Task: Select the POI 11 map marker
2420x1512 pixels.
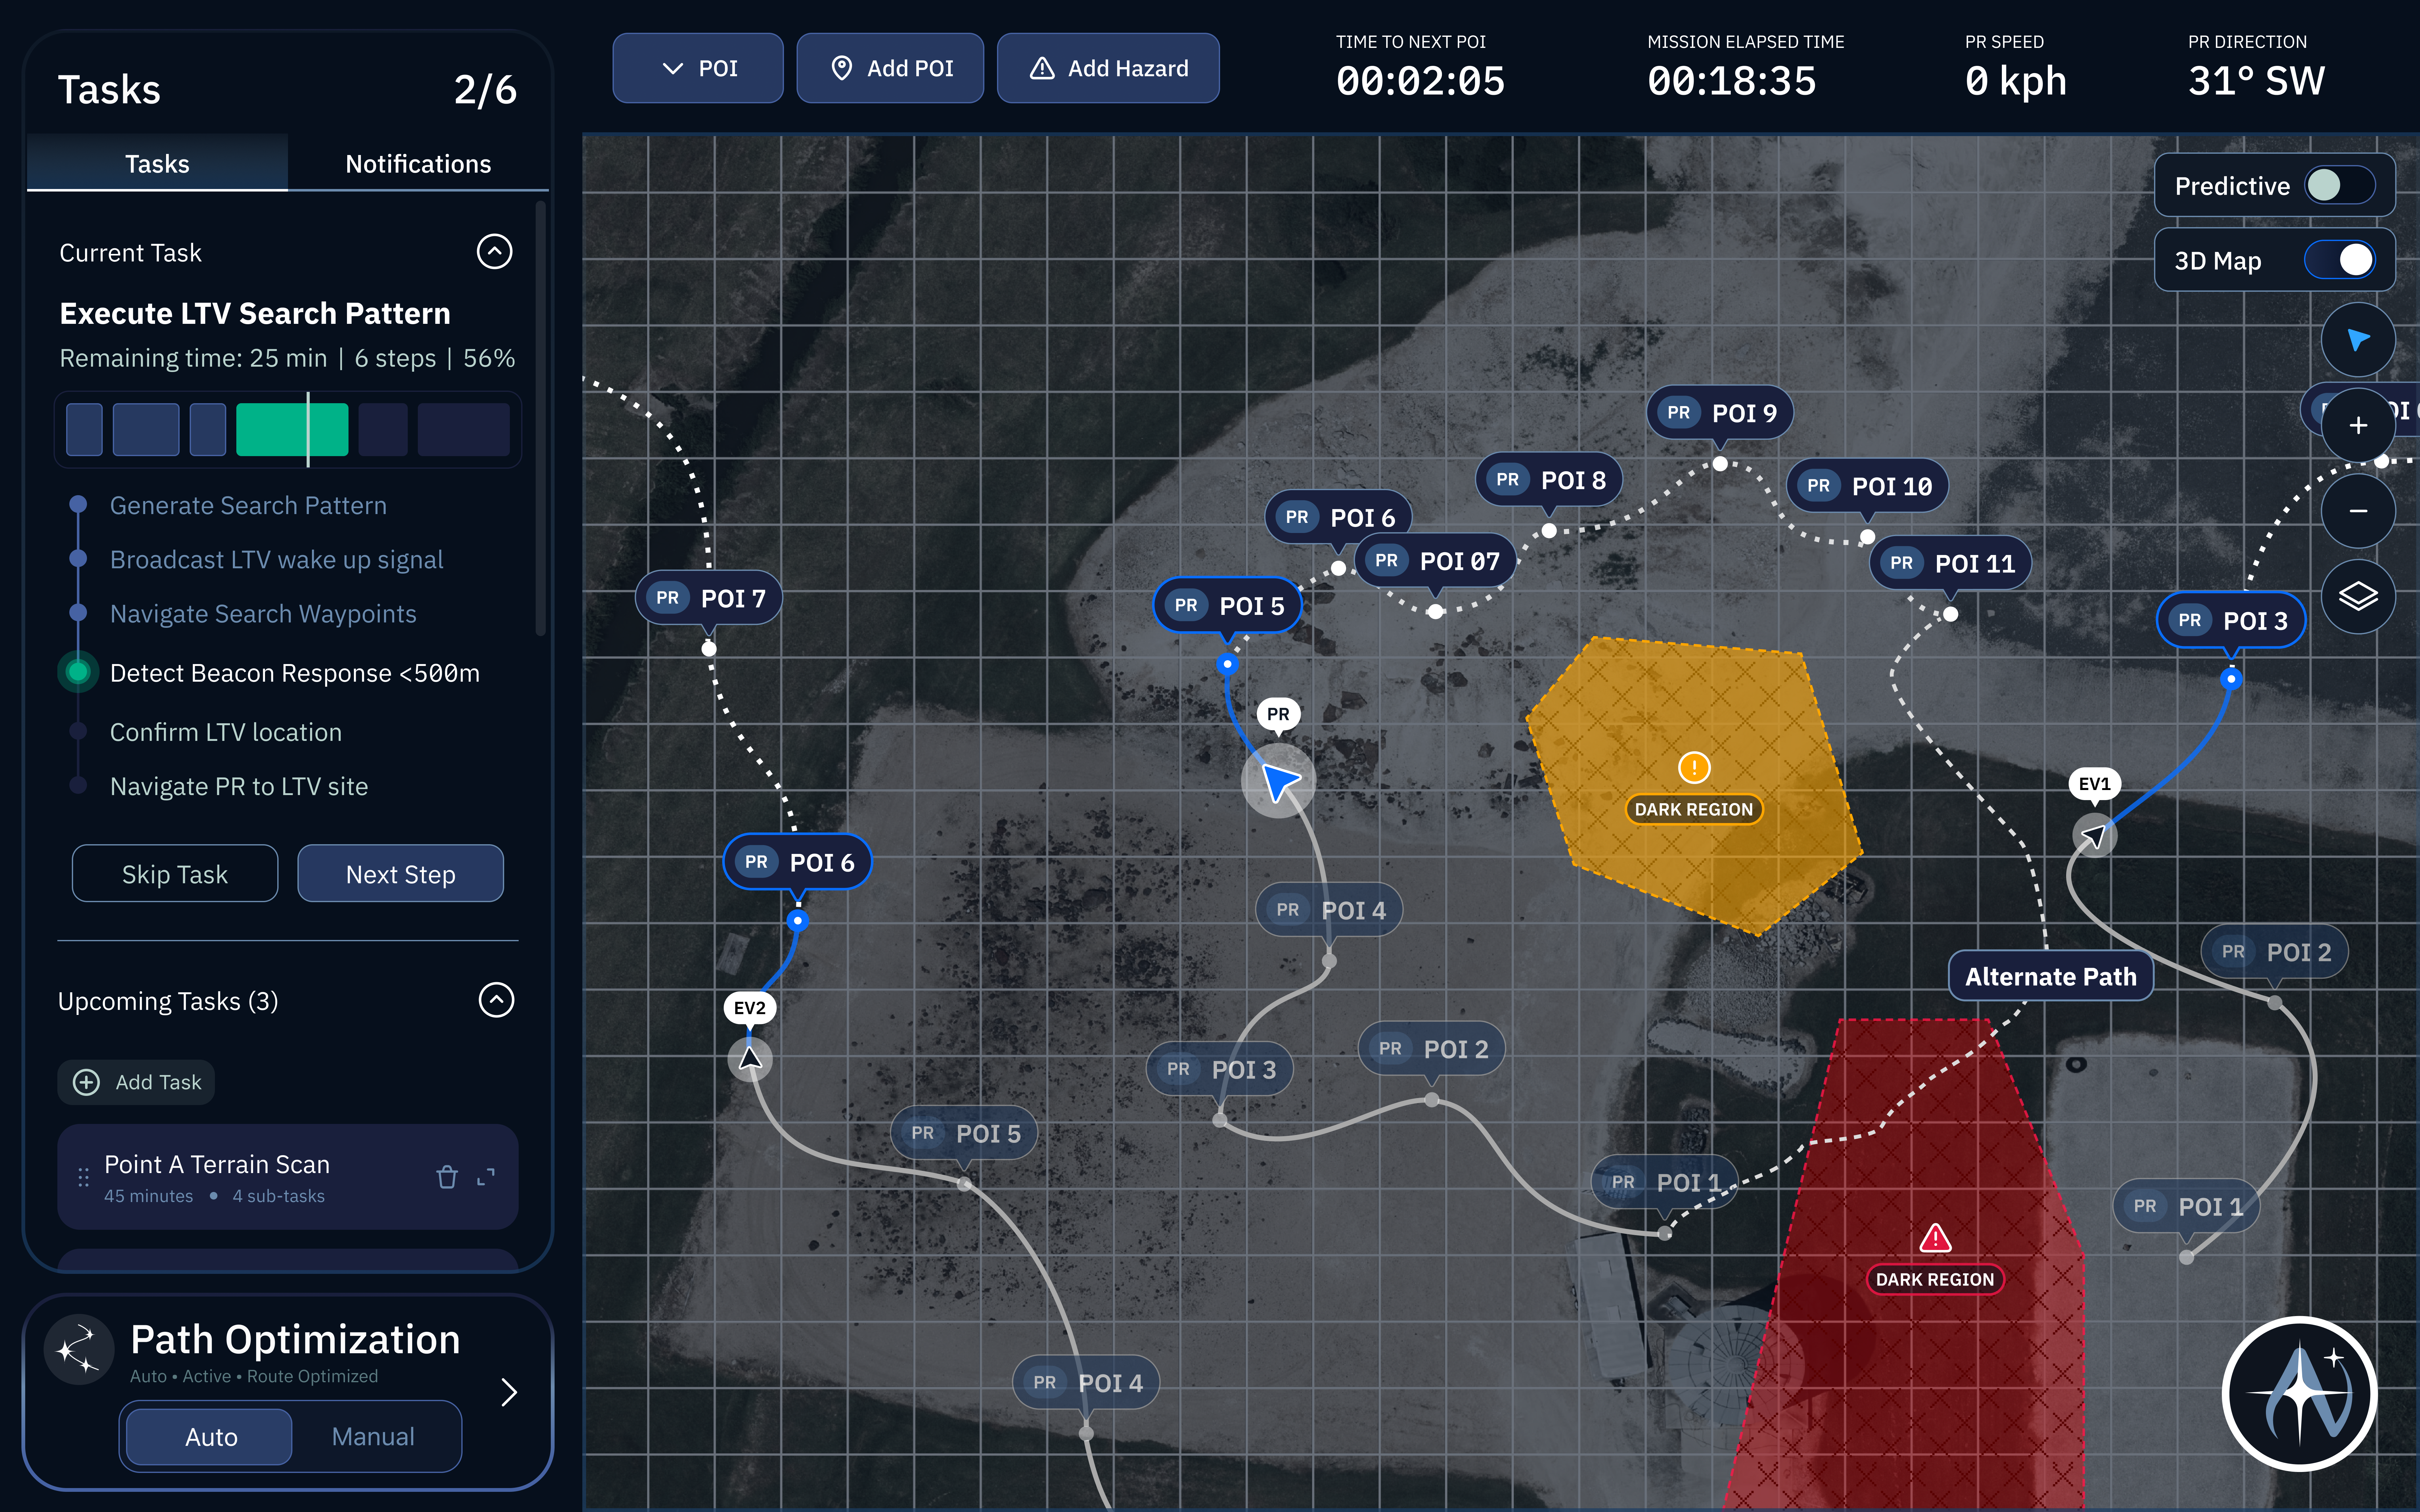Action: (x=1950, y=563)
